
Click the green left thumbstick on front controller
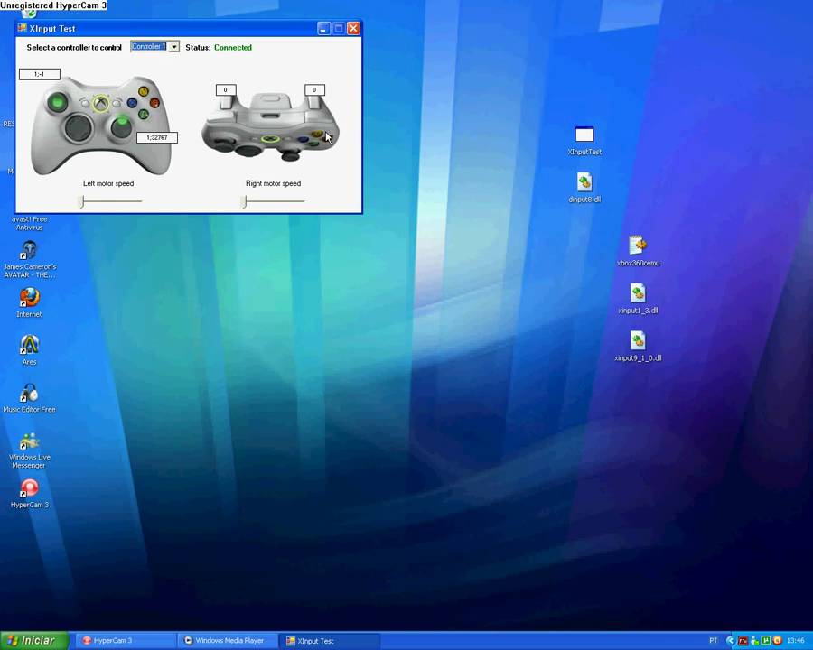point(58,102)
